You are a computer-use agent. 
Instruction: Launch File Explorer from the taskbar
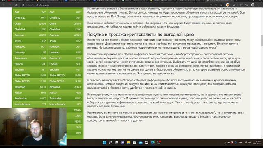coord(129,143)
